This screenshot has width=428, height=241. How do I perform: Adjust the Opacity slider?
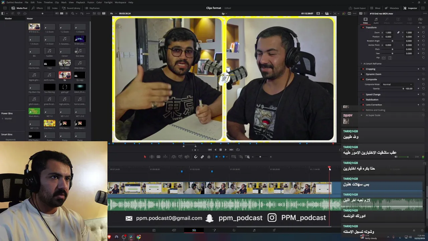[x=393, y=89]
